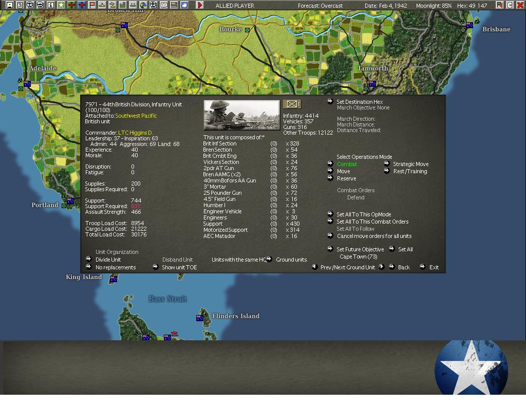Click the 'Back' button in unit panel

point(404,267)
